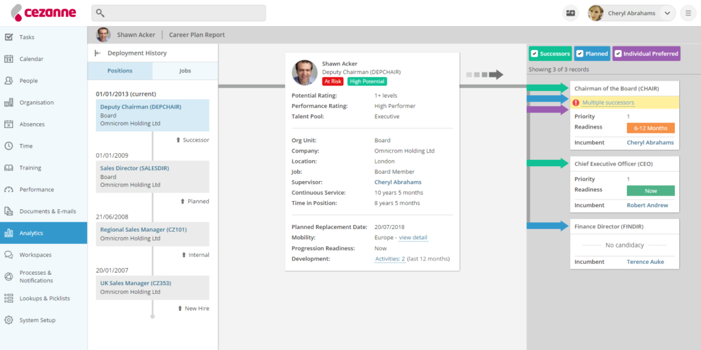
Task: Click the At Risk red badge
Action: click(333, 81)
